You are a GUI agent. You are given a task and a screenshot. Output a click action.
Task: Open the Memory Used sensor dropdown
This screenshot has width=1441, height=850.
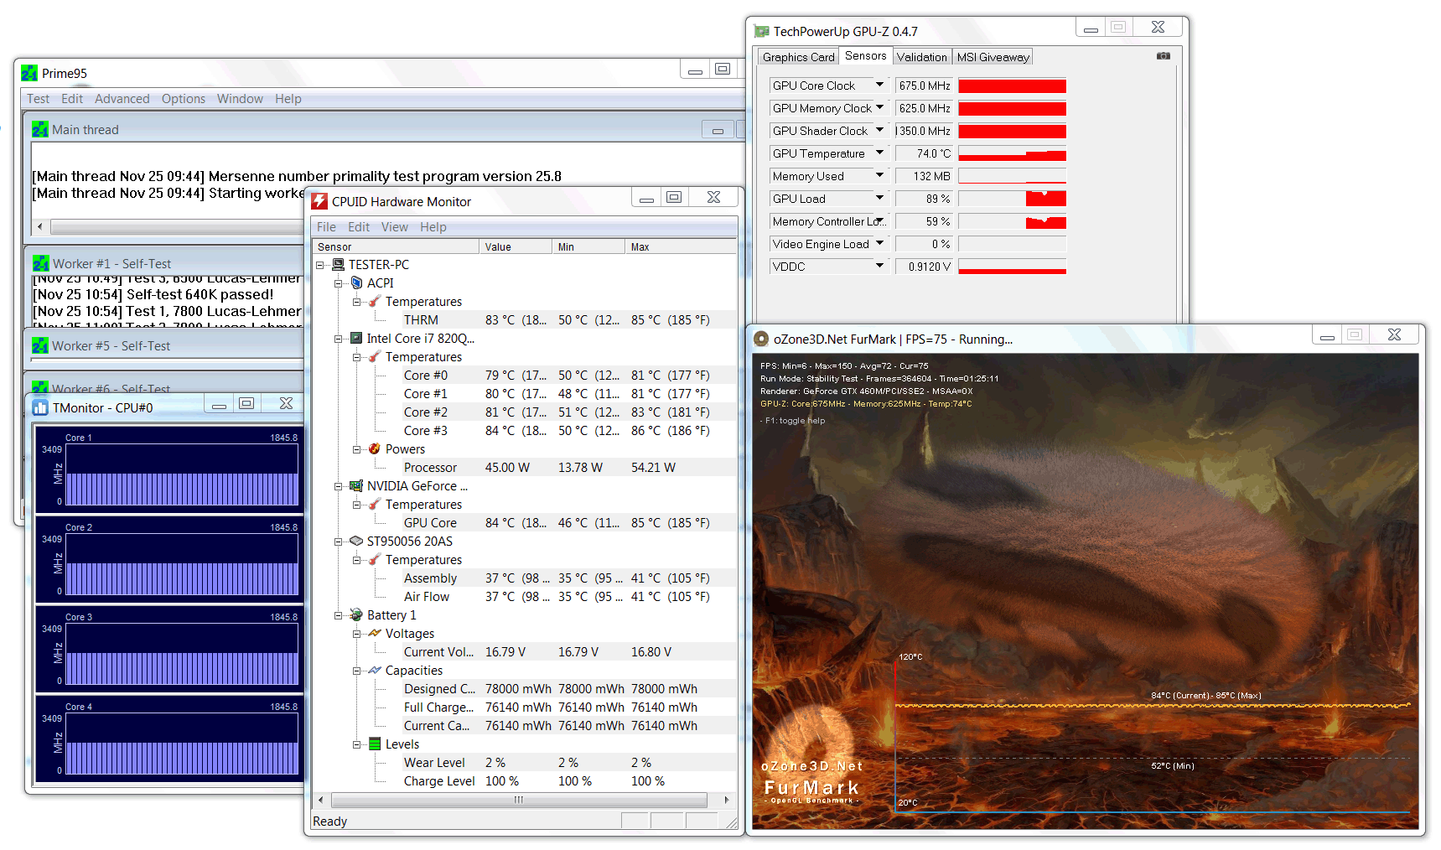point(879,176)
